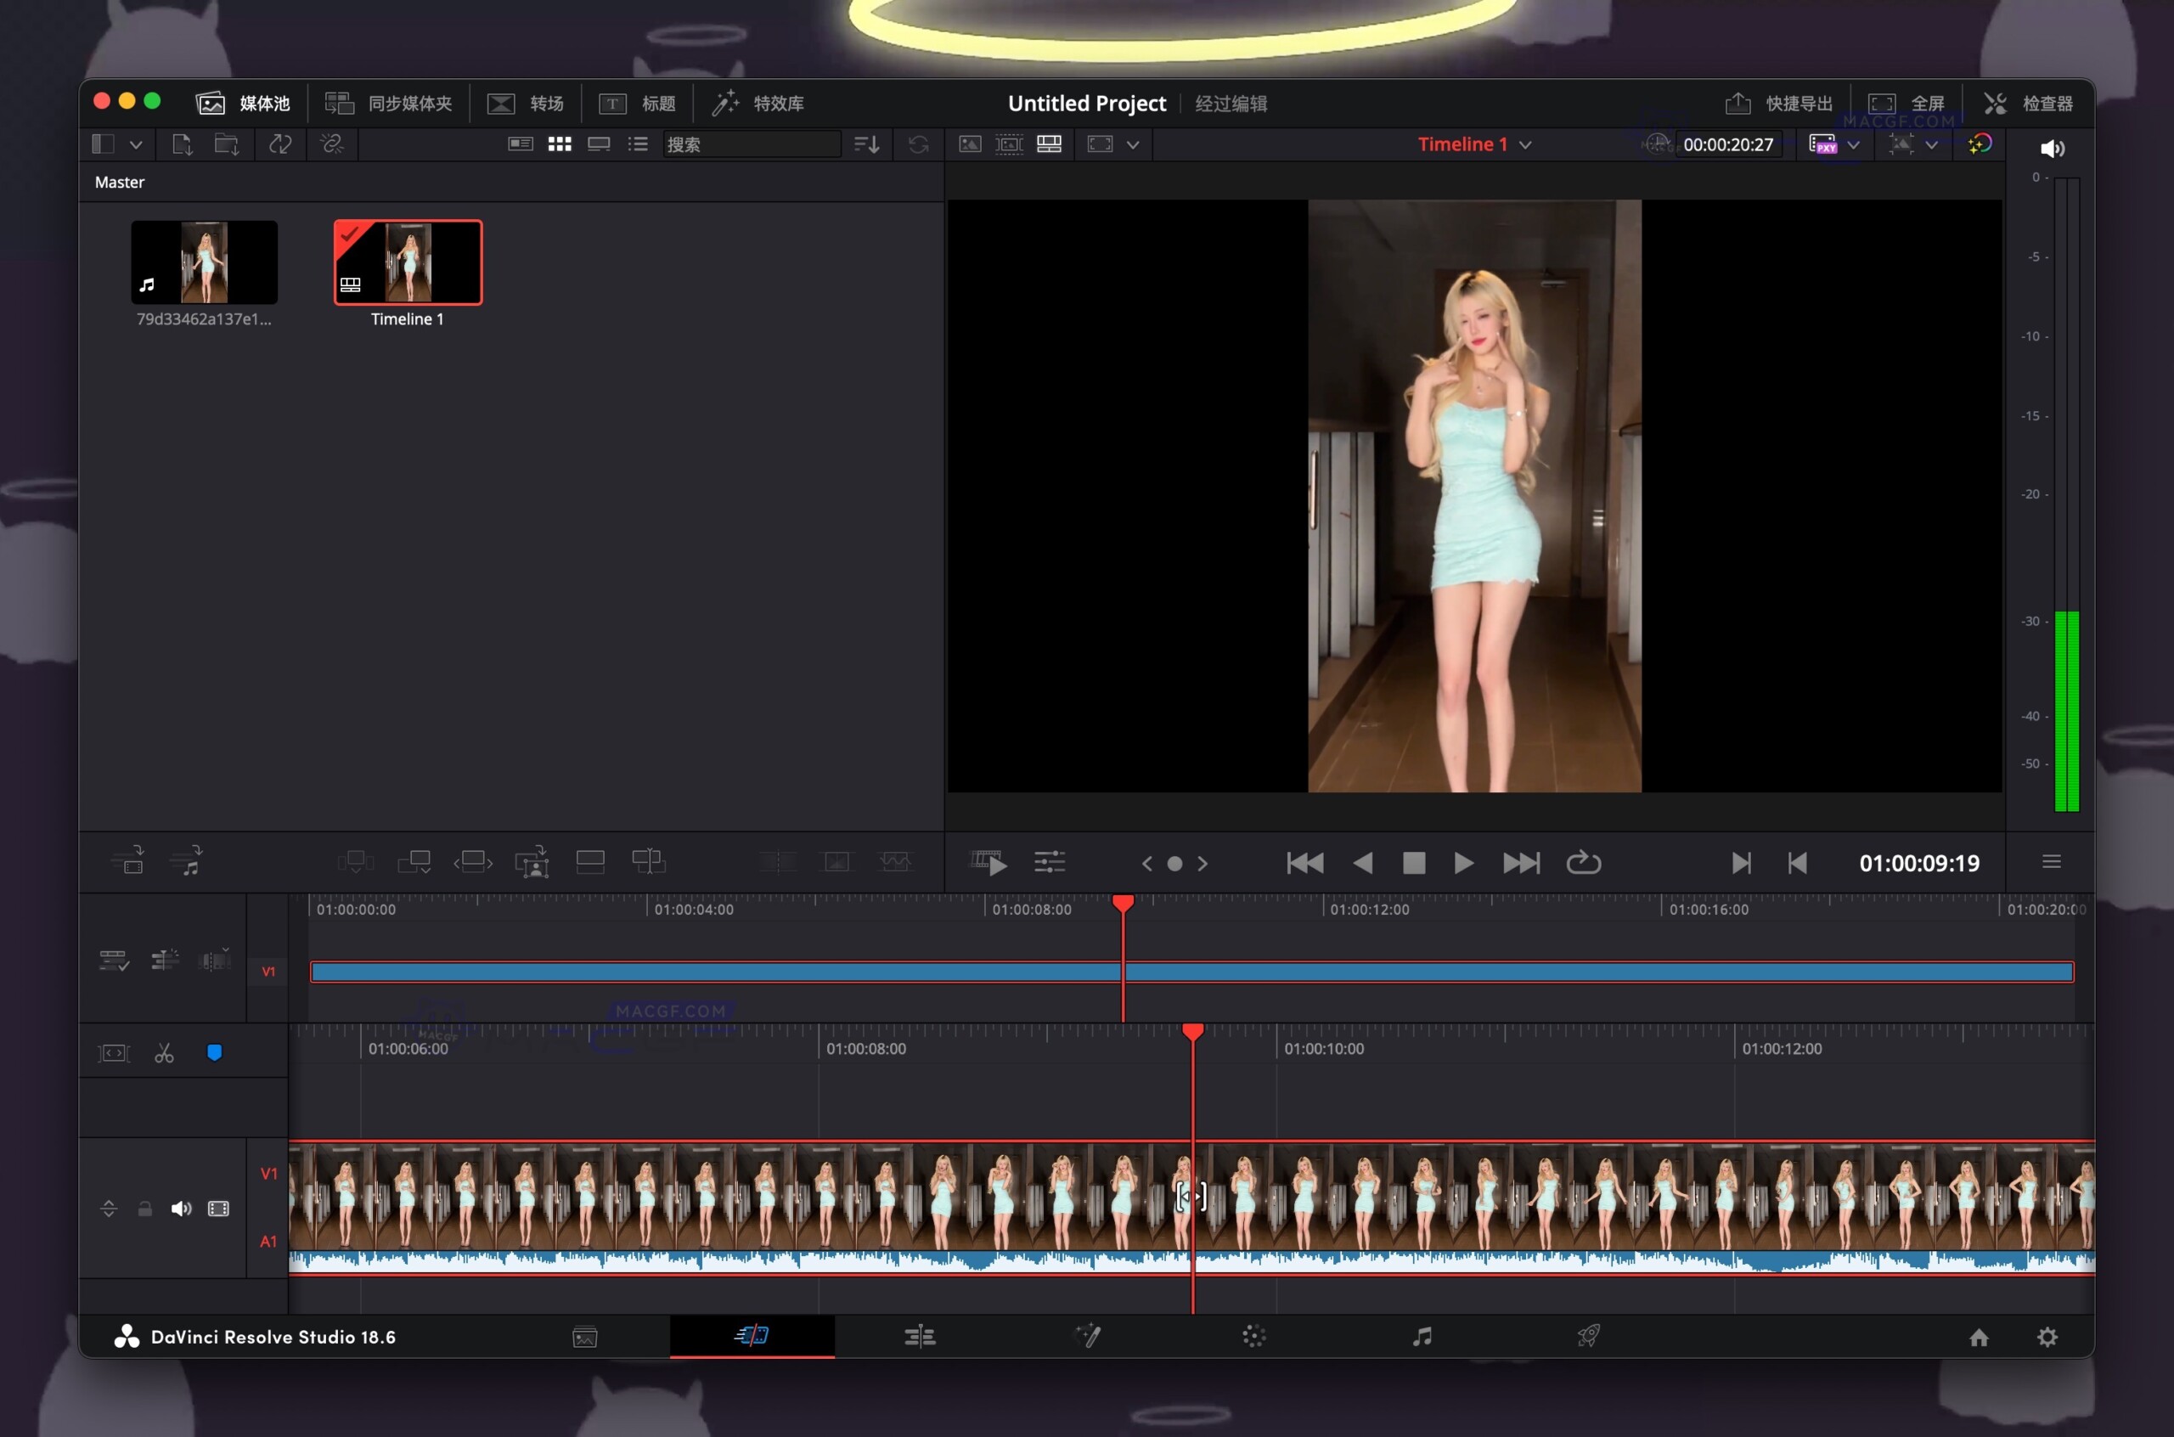Open the proxy mode dropdown
The image size is (2174, 1437).
(1856, 144)
